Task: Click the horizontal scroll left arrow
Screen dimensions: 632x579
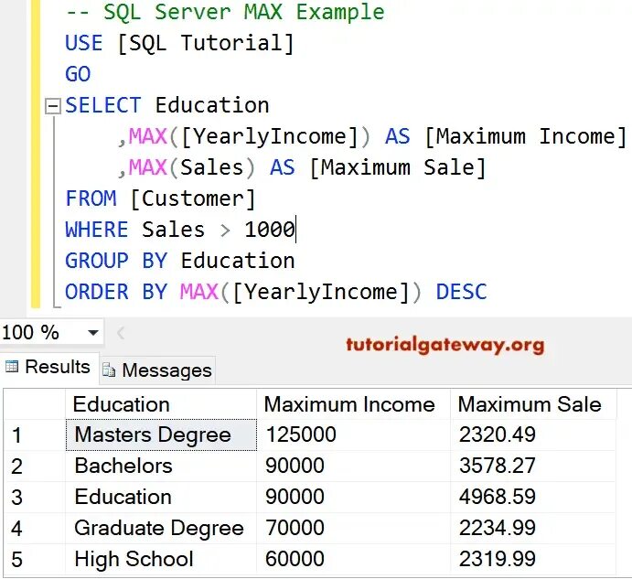Action: click(120, 333)
